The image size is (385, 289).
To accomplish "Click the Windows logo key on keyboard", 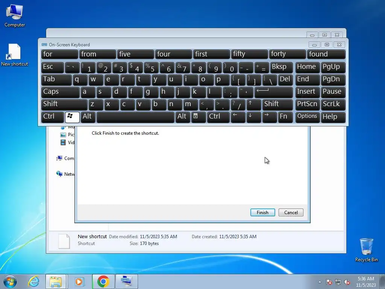I will point(72,117).
